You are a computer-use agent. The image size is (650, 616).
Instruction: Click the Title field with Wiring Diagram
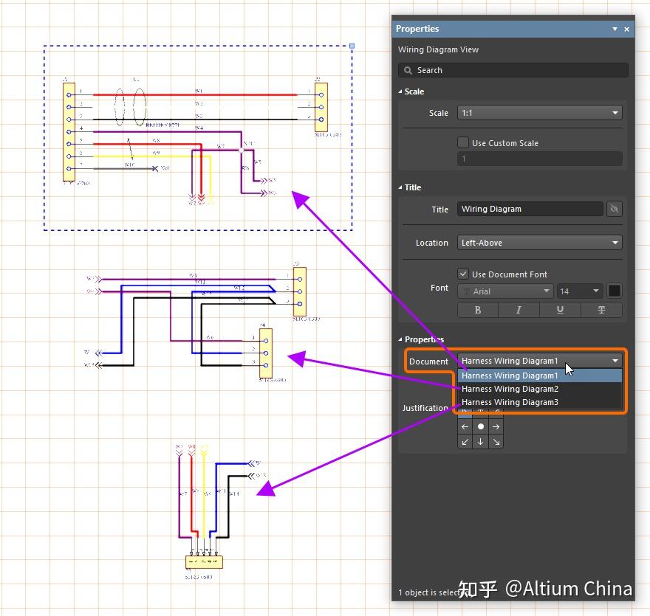pos(530,209)
